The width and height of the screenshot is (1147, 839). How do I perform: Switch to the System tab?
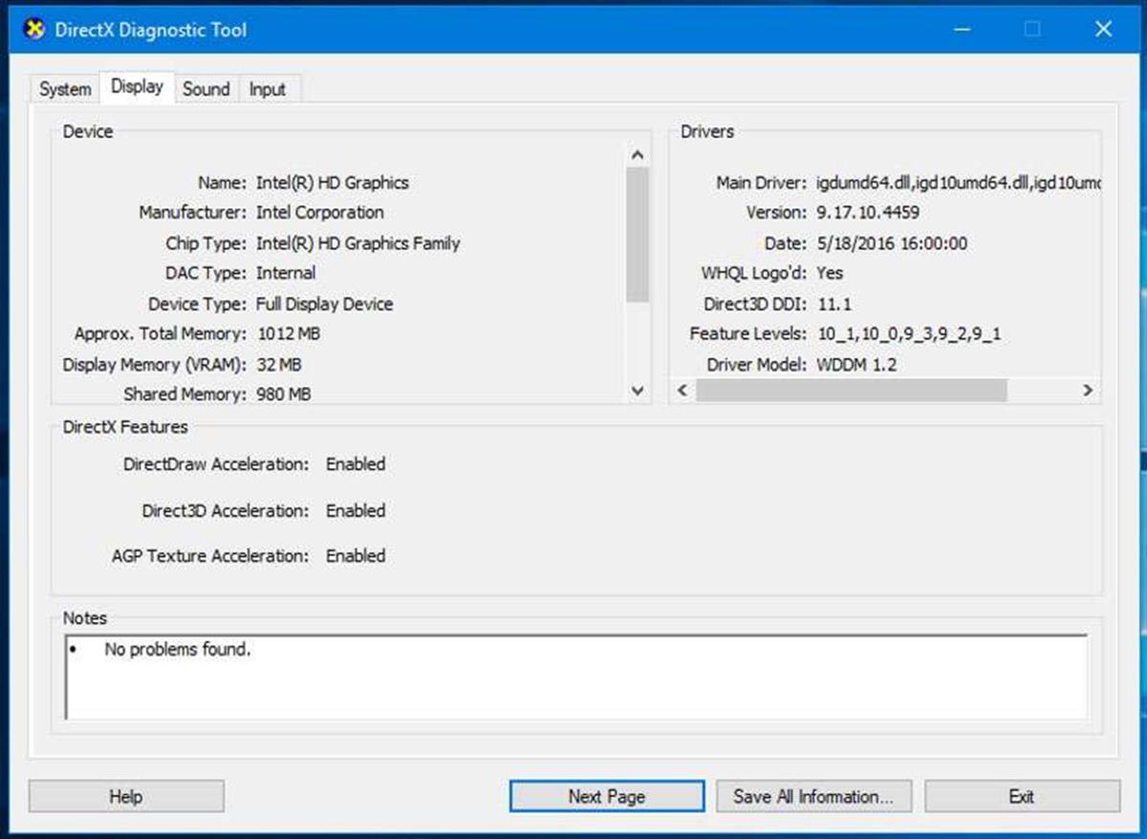(x=65, y=90)
